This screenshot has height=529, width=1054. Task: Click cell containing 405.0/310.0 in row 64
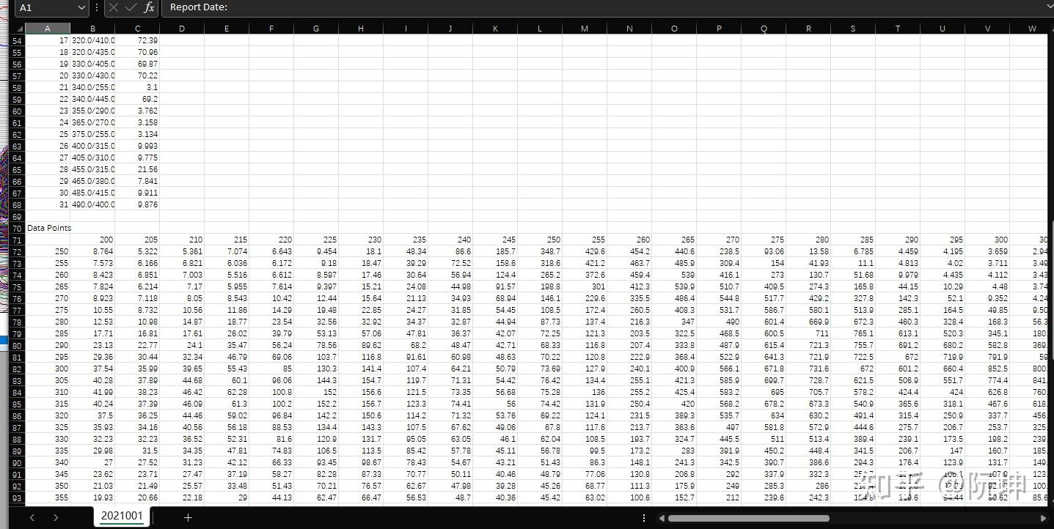pyautogui.click(x=92, y=158)
